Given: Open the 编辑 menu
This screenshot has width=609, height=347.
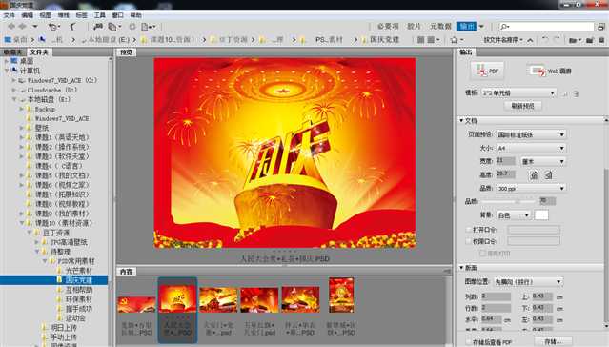Looking at the screenshot, I should coord(28,15).
